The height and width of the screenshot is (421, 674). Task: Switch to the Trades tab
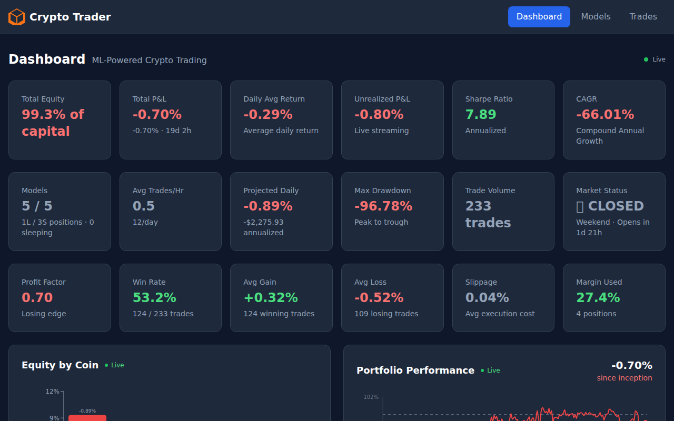coord(643,17)
